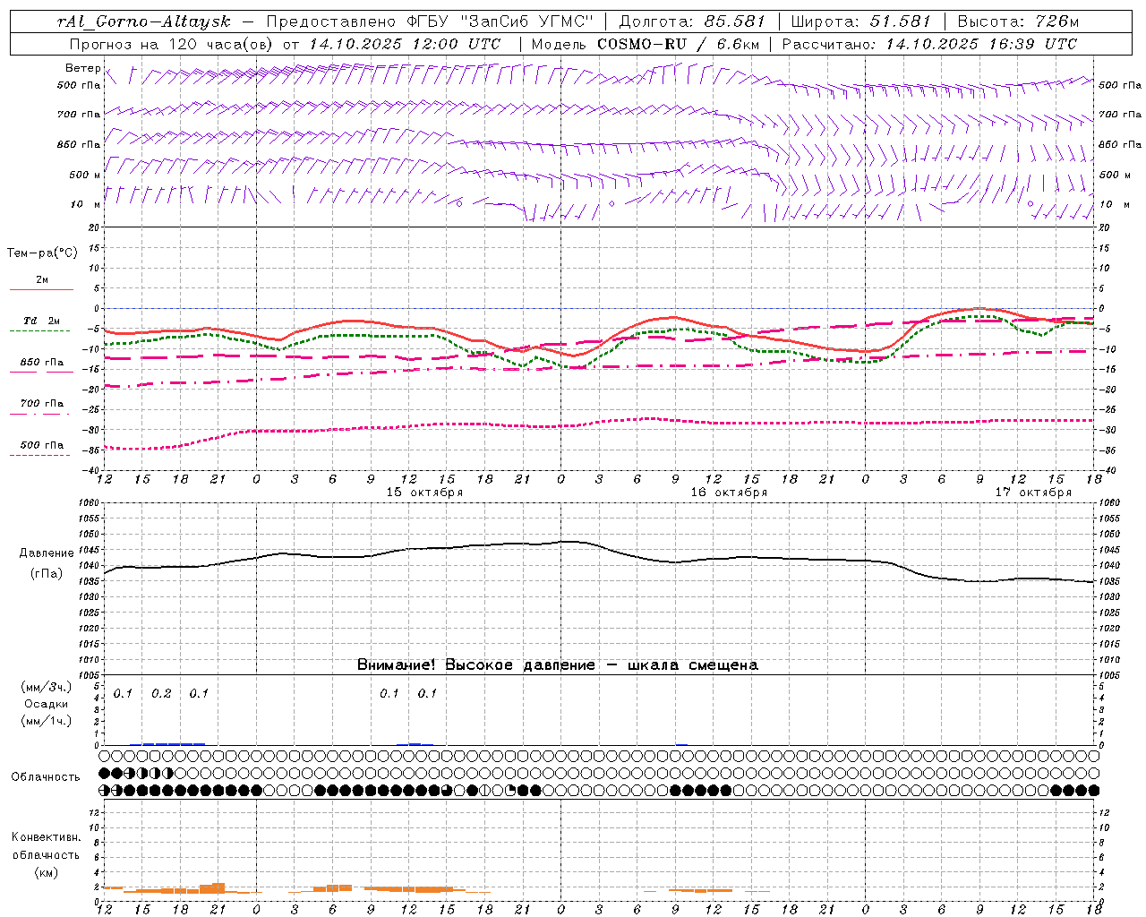Click the computed time '14.10.2025 16:39 UTC'

[980, 44]
